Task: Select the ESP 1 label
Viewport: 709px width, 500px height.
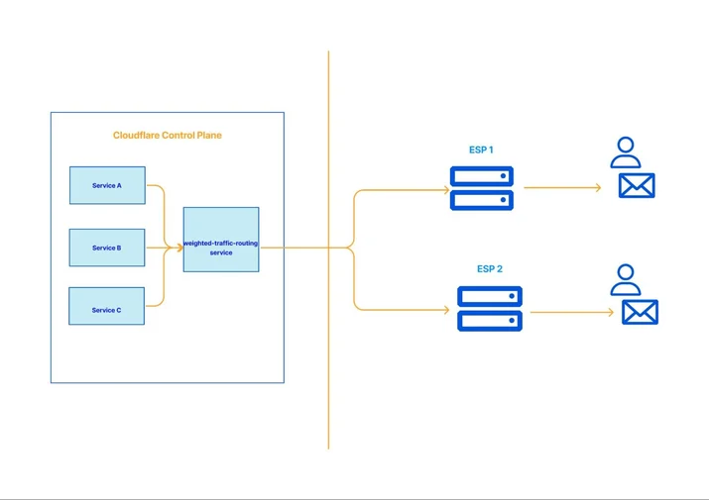Action: click(x=481, y=150)
